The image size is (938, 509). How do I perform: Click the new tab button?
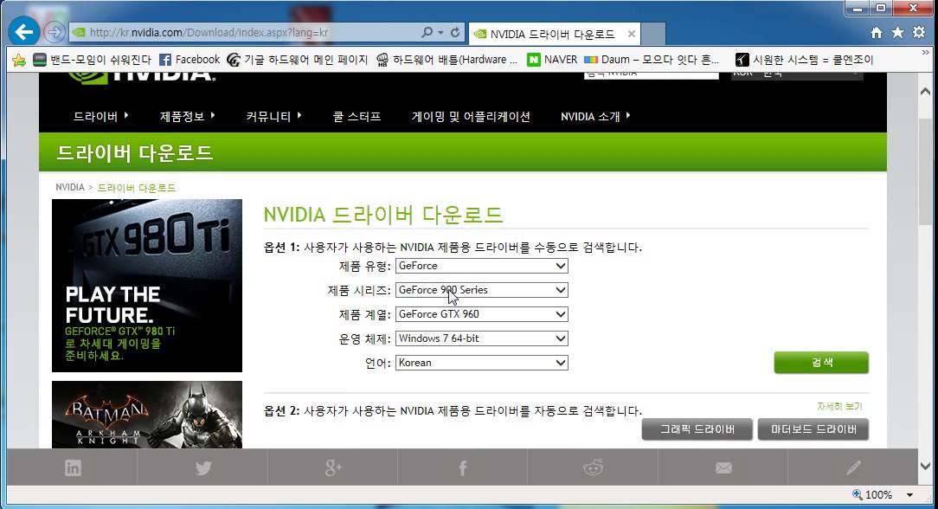click(x=653, y=34)
